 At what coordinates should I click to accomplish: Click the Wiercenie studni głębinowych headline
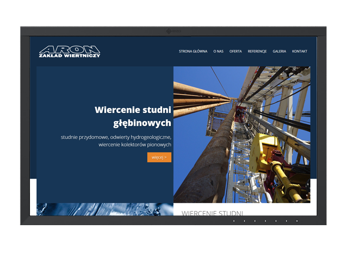(x=133, y=116)
